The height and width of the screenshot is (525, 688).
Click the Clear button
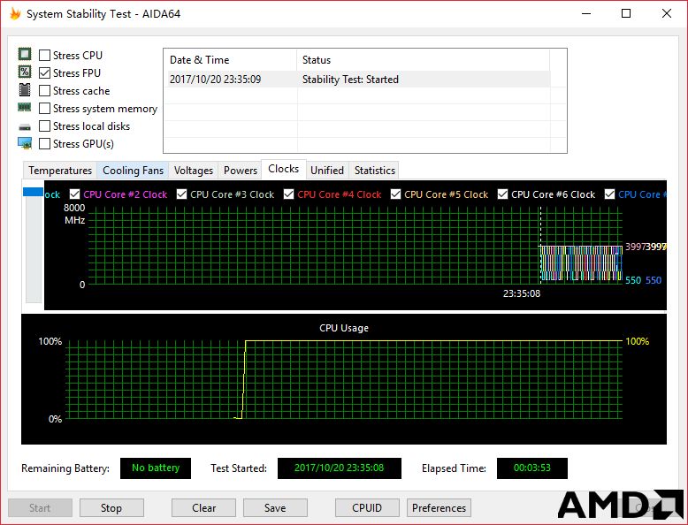(x=203, y=508)
